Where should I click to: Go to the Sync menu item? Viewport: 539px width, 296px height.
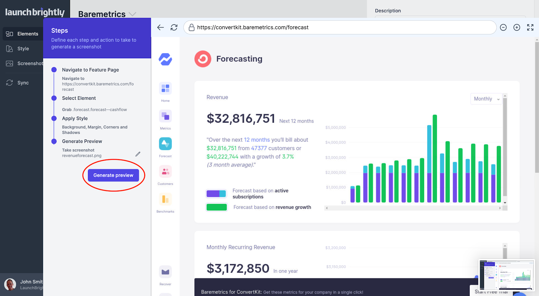tap(23, 83)
